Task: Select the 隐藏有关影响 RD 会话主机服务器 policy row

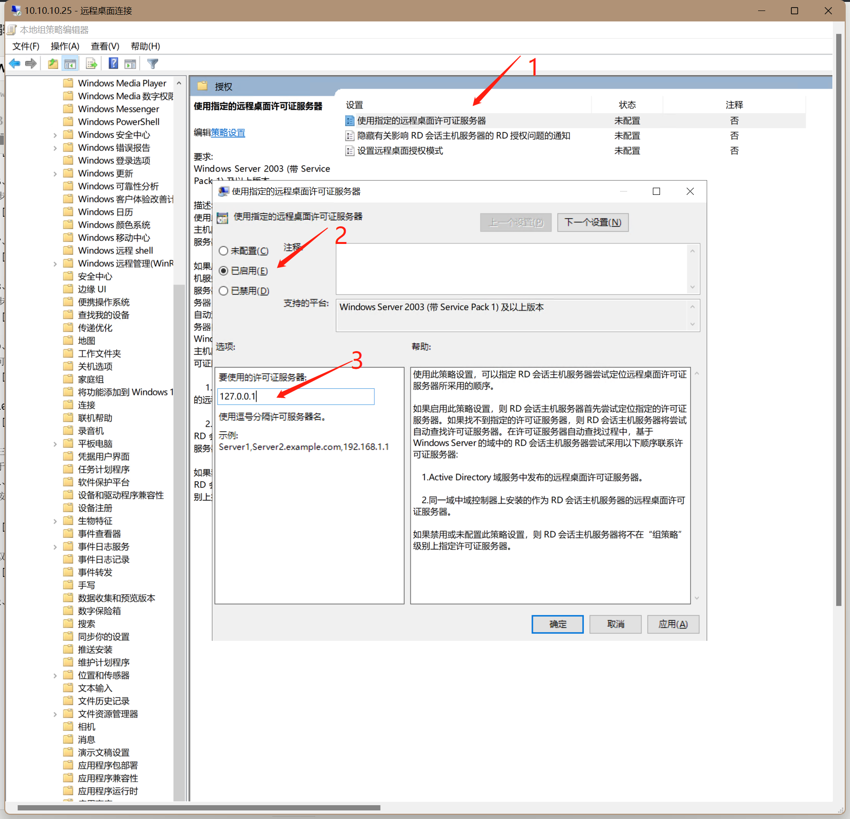Action: click(x=575, y=136)
